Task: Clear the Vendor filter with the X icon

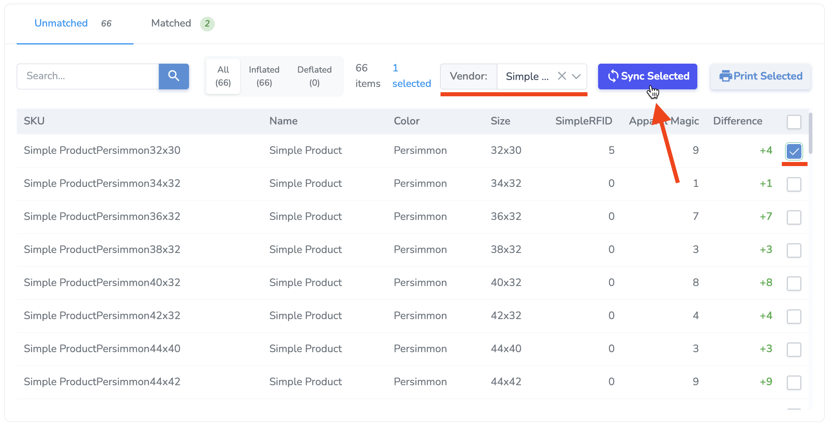Action: (562, 76)
